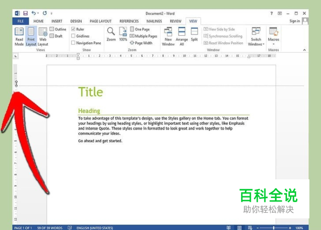Click the 100% zoom level in status bar
Viewport: 321px width, 230px height.
(x=299, y=228)
